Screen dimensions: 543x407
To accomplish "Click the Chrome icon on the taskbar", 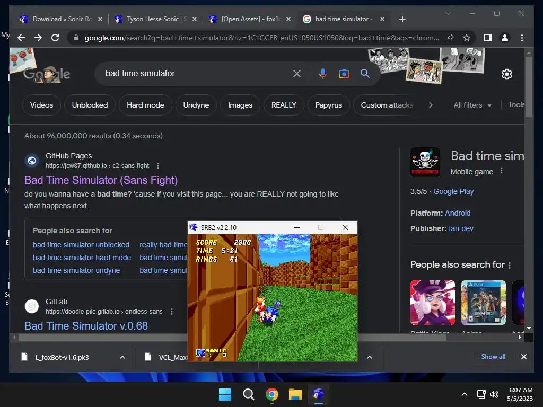I will (x=272, y=394).
